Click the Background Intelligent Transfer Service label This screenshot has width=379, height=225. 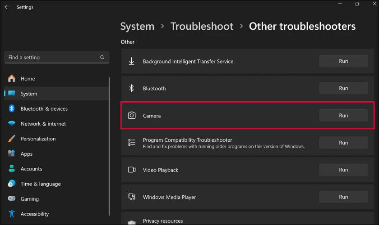tap(188, 62)
